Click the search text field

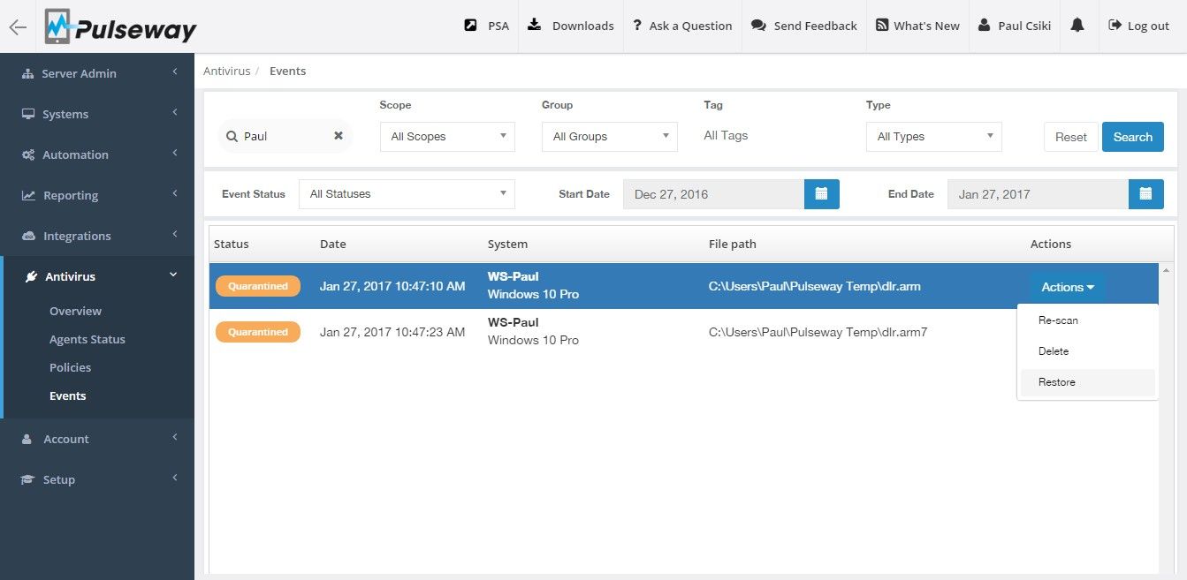pos(285,136)
